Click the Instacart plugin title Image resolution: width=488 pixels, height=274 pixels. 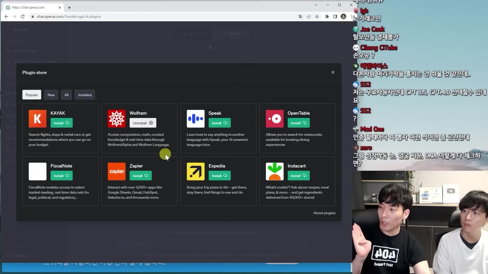[x=297, y=166]
